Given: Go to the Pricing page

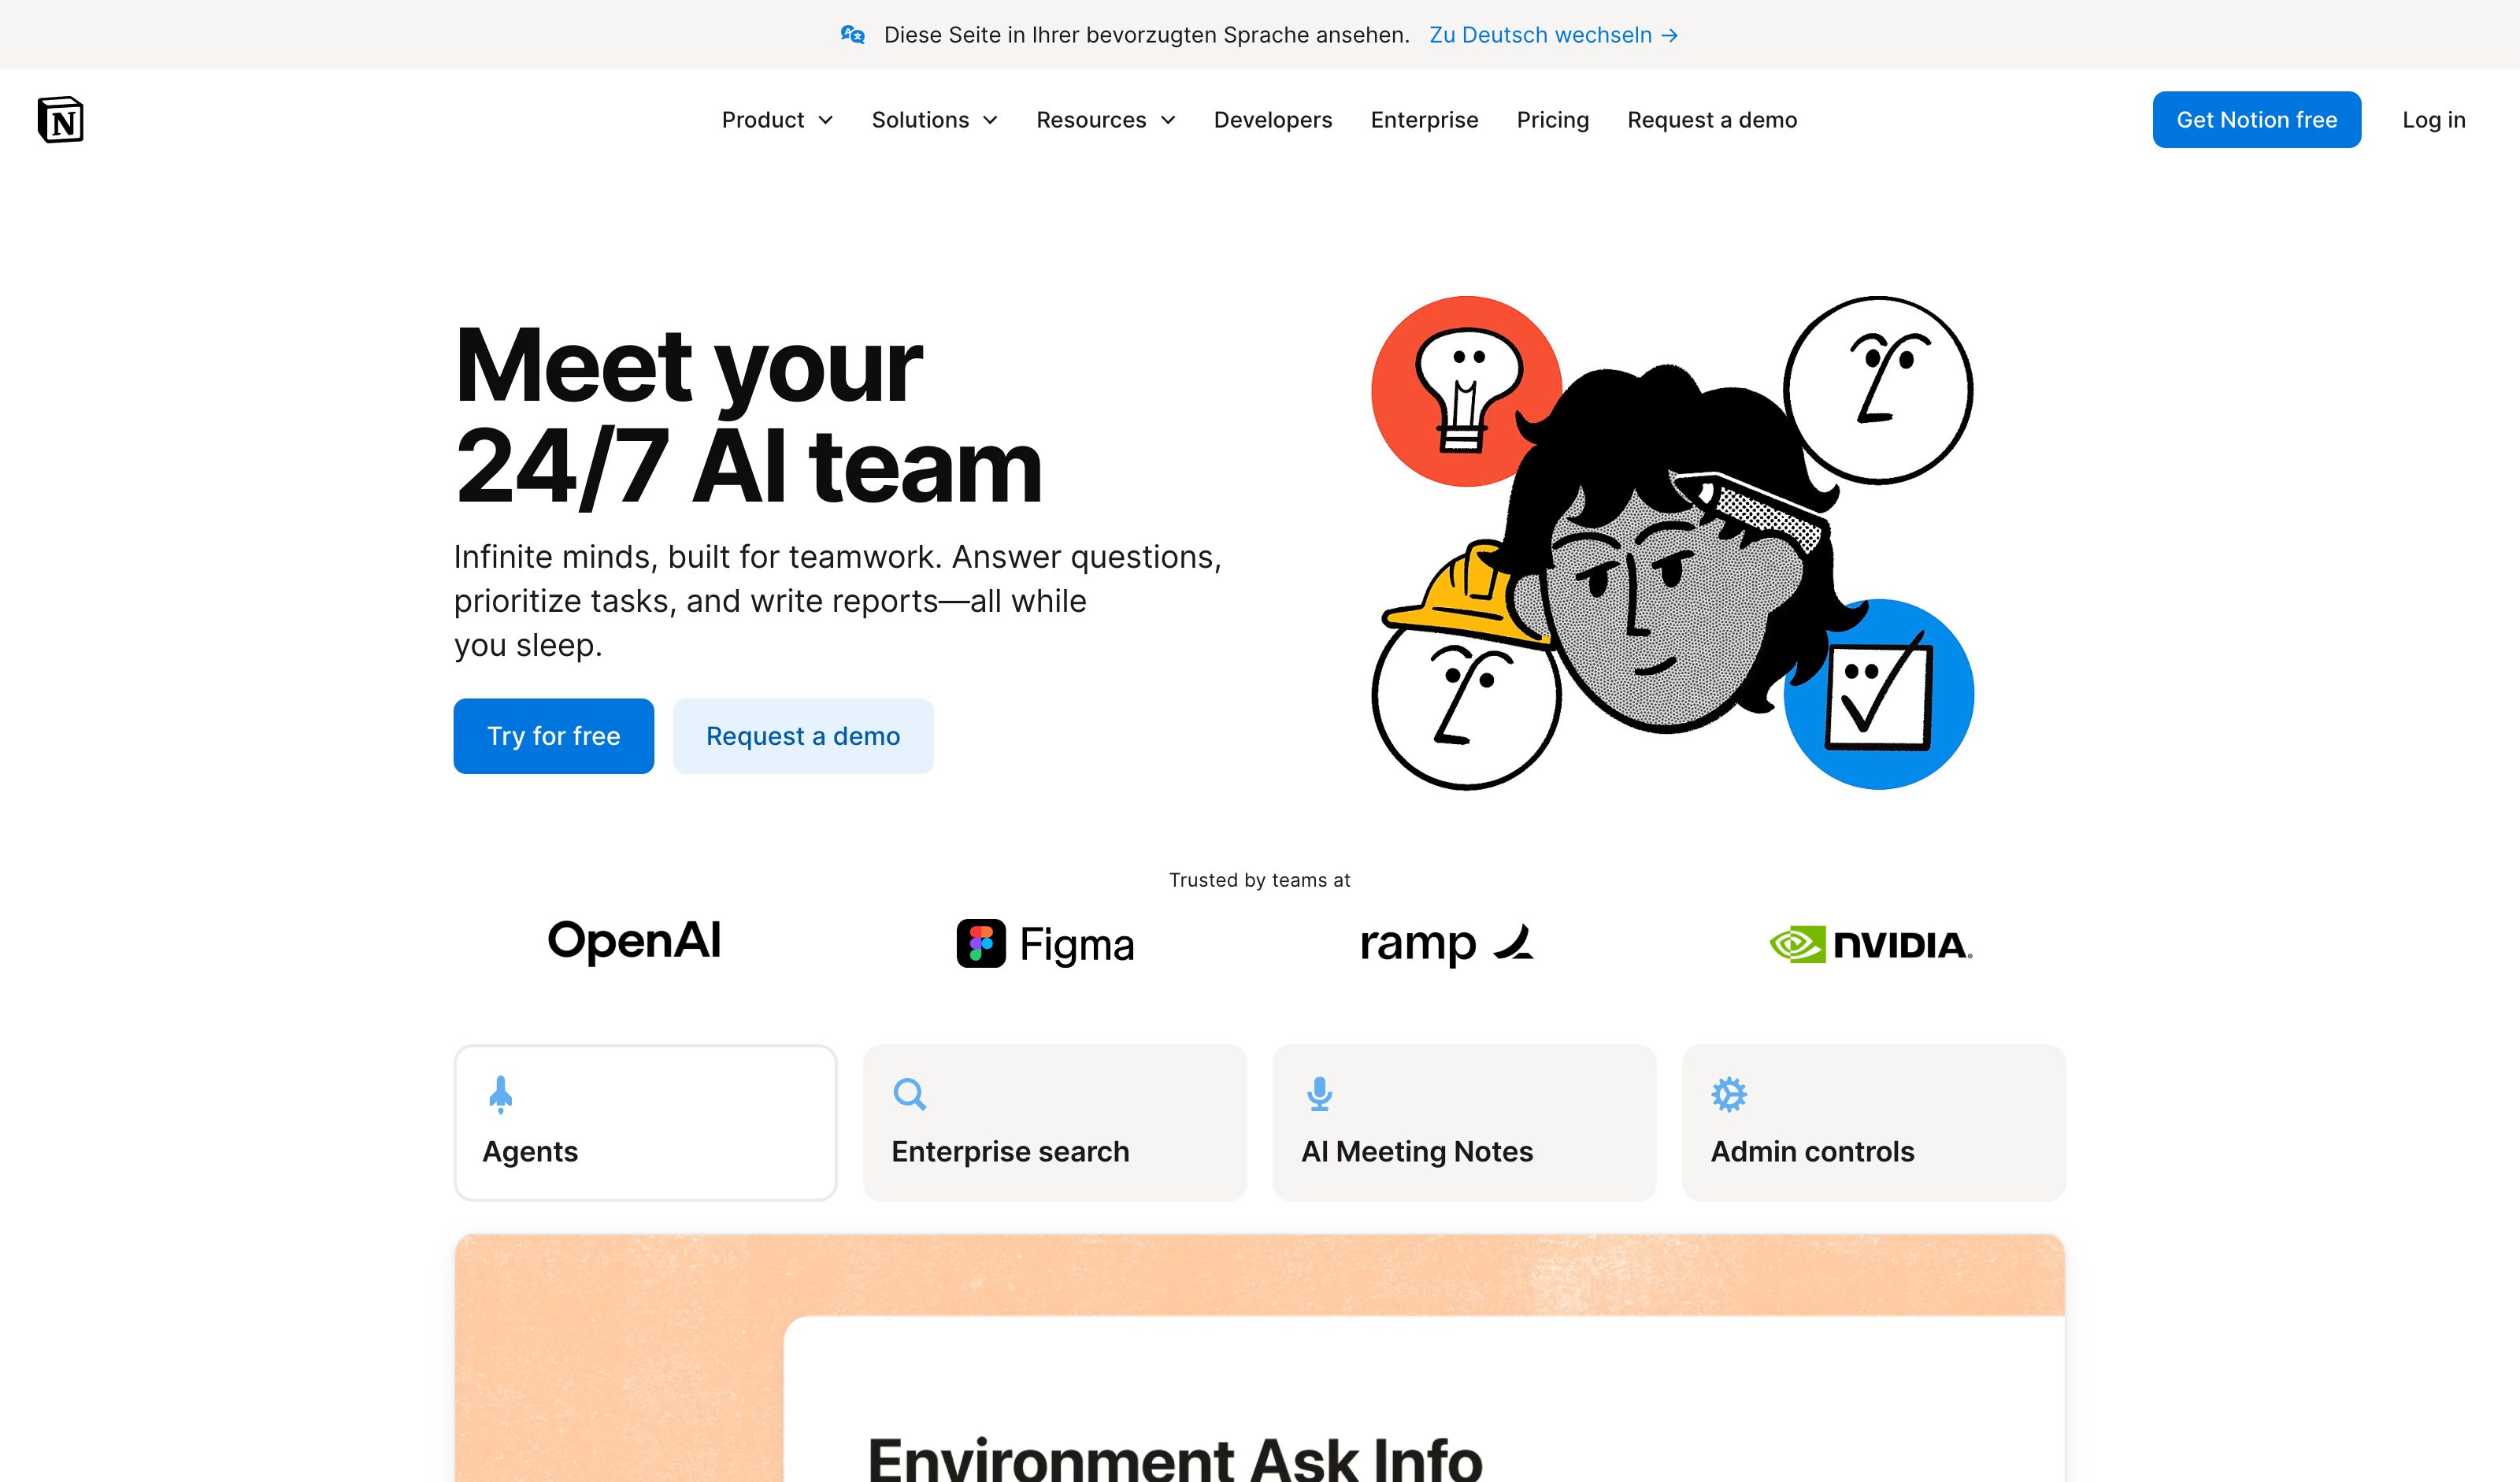Looking at the screenshot, I should click(x=1552, y=120).
